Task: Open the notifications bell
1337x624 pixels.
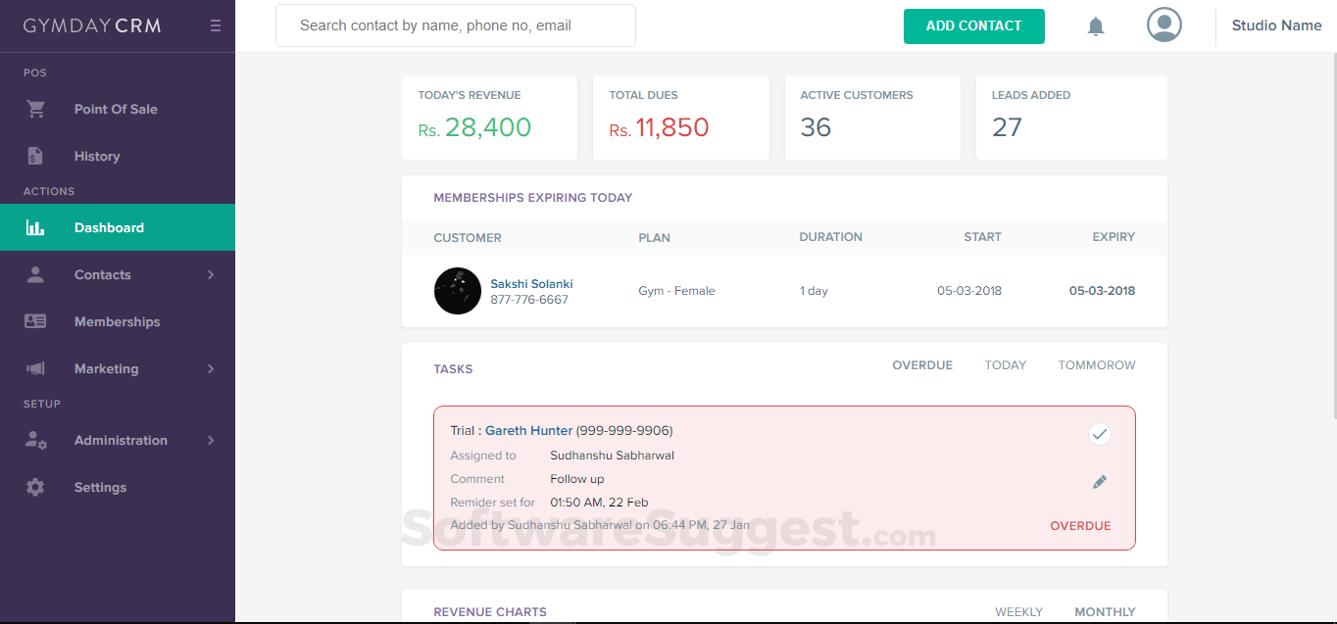Action: point(1096,26)
